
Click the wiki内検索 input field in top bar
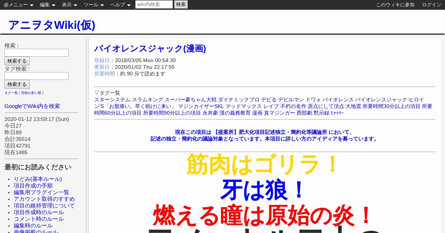tap(154, 4)
